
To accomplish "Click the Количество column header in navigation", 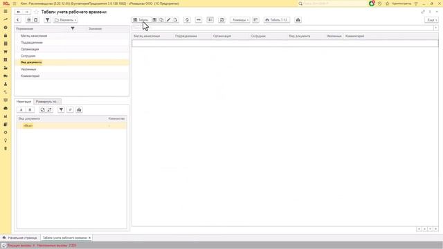I will (x=116, y=118).
